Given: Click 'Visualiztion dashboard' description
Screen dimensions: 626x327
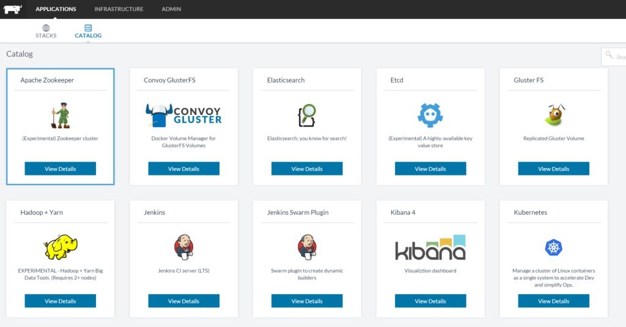Looking at the screenshot, I should [x=430, y=270].
